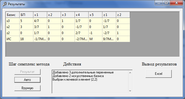Click the -2/7 cell in z2 row
The width and height of the screenshot is (185, 99).
click(109, 33)
